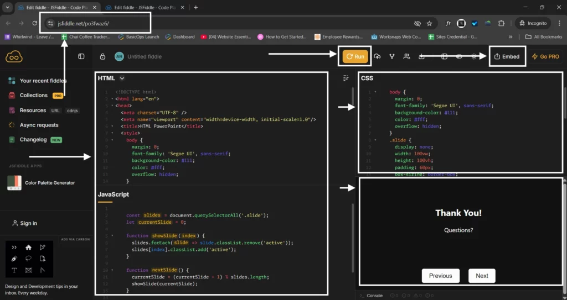Click the Untitled fiddle title field
The image size is (567, 300).
click(x=145, y=56)
